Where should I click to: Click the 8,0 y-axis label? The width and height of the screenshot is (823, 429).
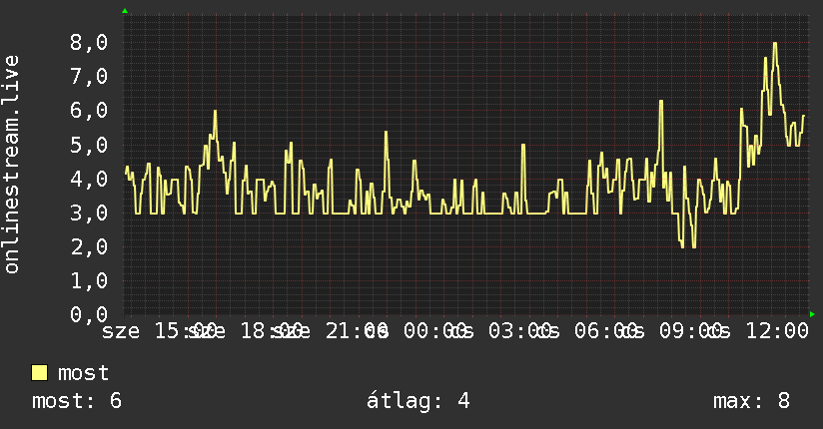[x=89, y=43]
